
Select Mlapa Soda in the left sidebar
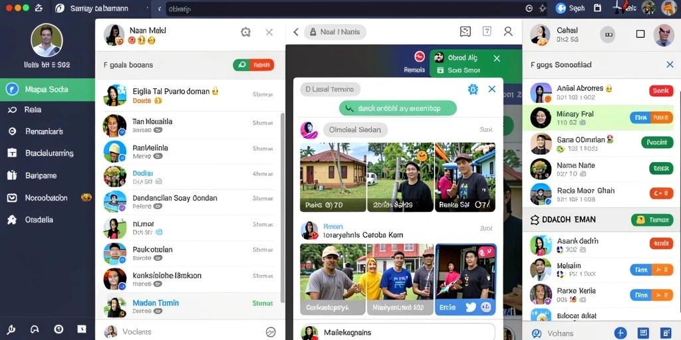[47, 90]
